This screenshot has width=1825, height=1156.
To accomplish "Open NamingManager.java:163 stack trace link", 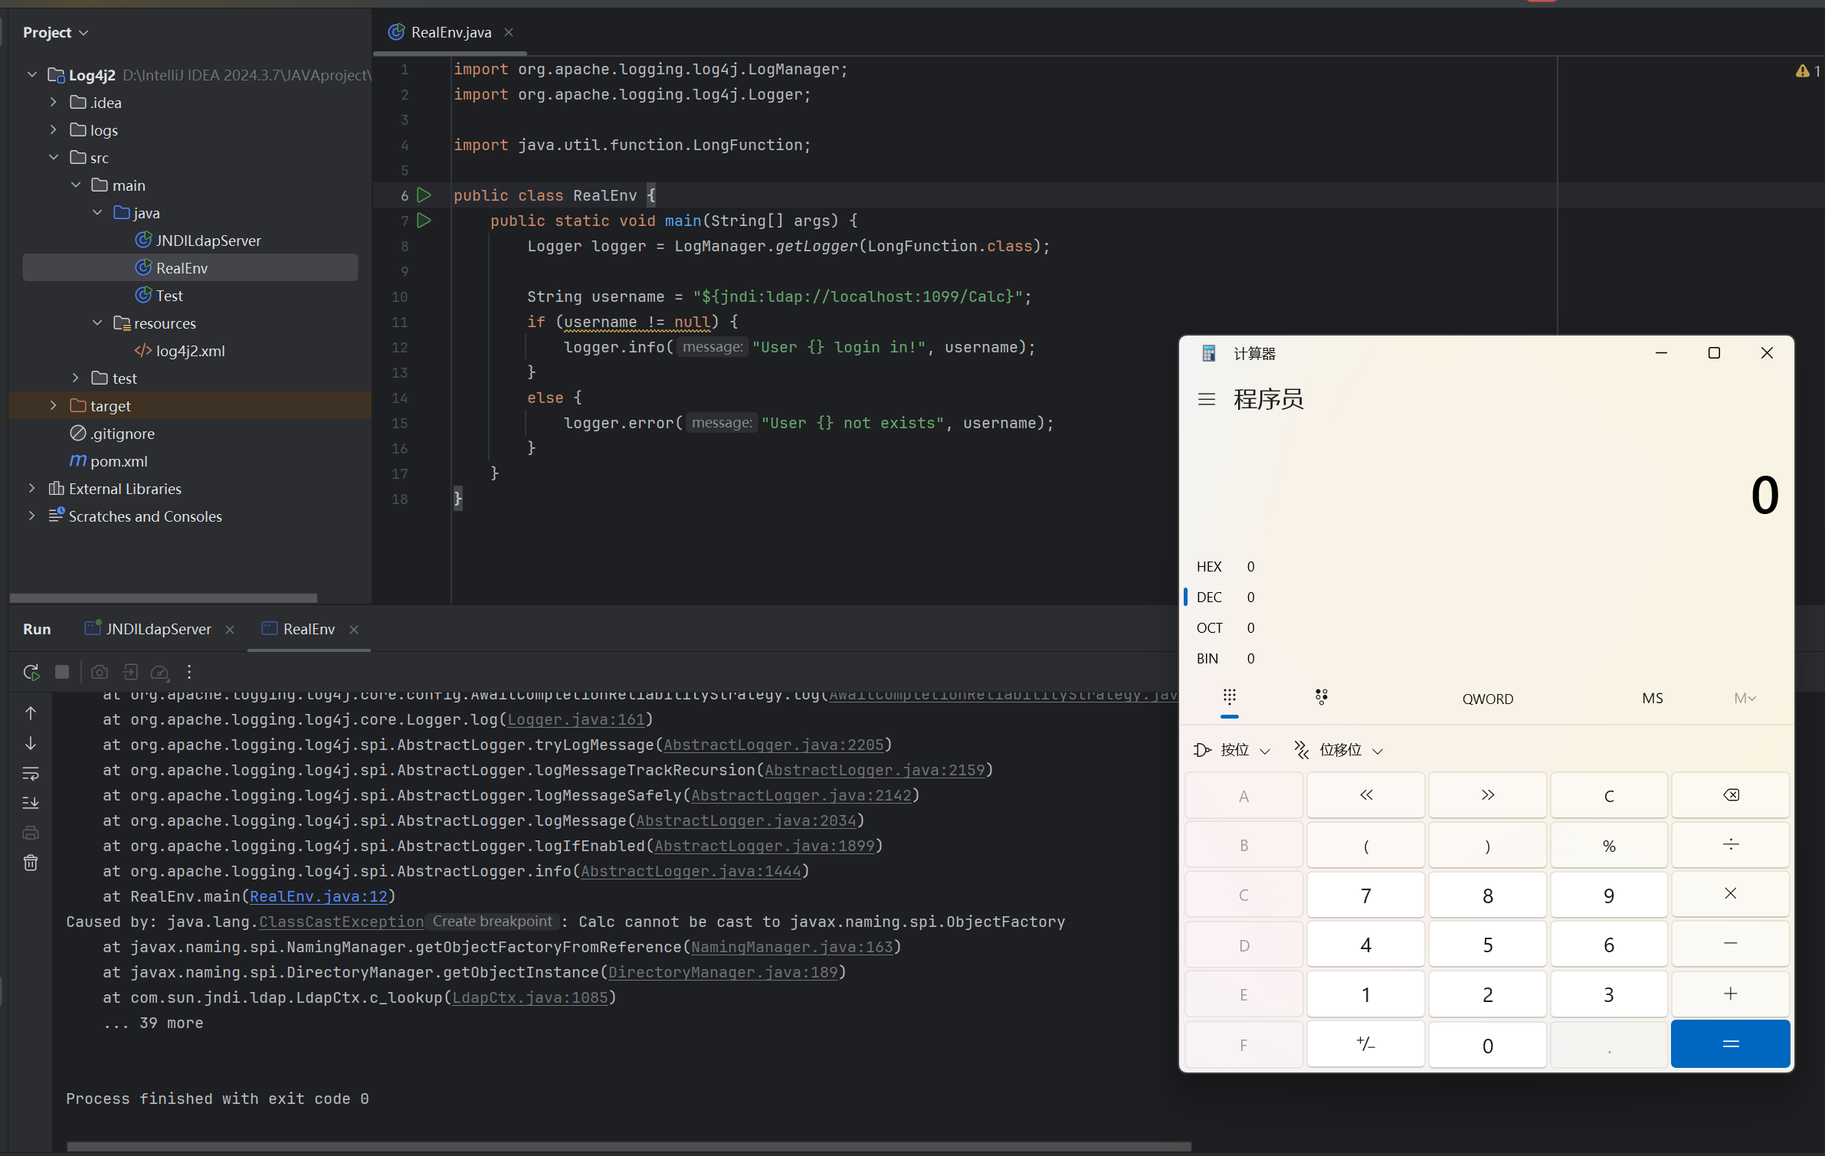I will pyautogui.click(x=792, y=947).
